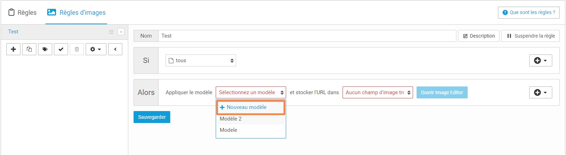Choose '+ Nouveau modèle' from the list
Image resolution: width=566 pixels, height=155 pixels.
(251, 107)
